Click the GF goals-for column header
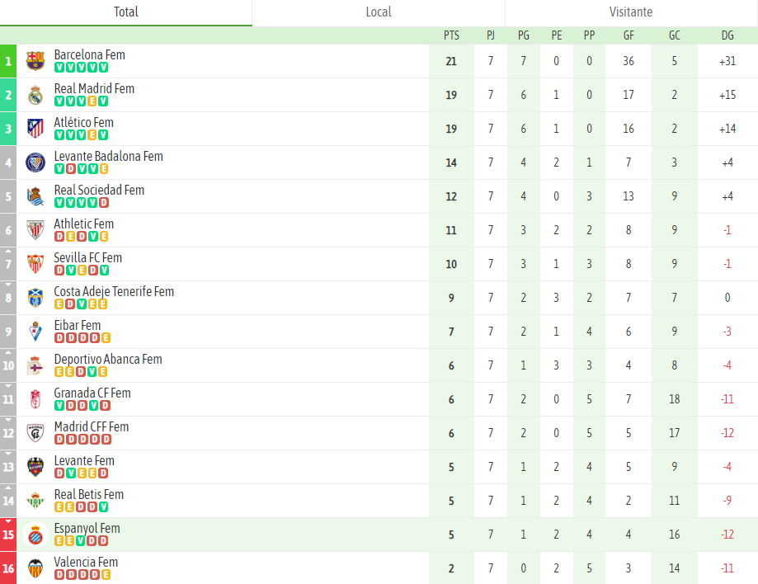Viewport: 758px width, 584px height. [x=629, y=35]
